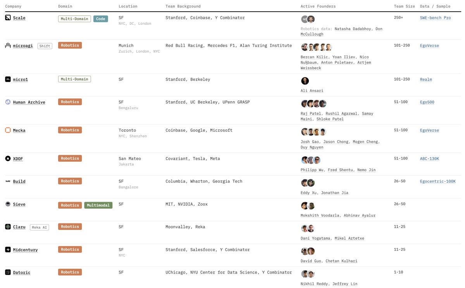The width and height of the screenshot is (465, 288).
Task: Click the Ali Ansari founder avatar
Action: click(305, 81)
